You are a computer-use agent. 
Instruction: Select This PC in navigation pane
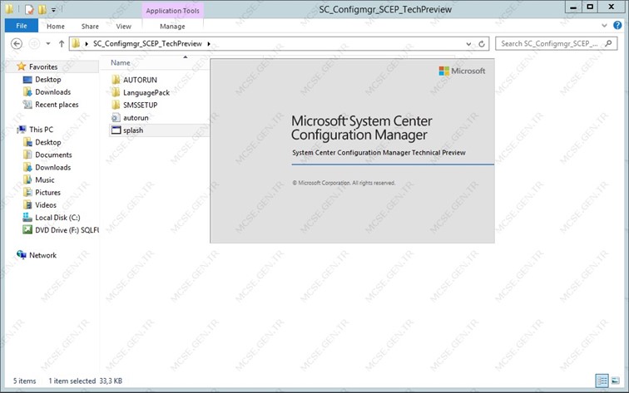pyautogui.click(x=41, y=130)
